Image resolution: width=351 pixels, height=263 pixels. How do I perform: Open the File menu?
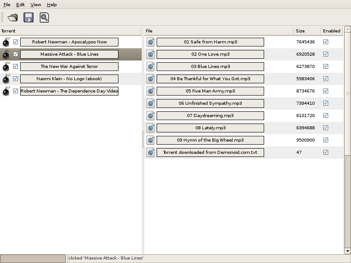[7, 4]
